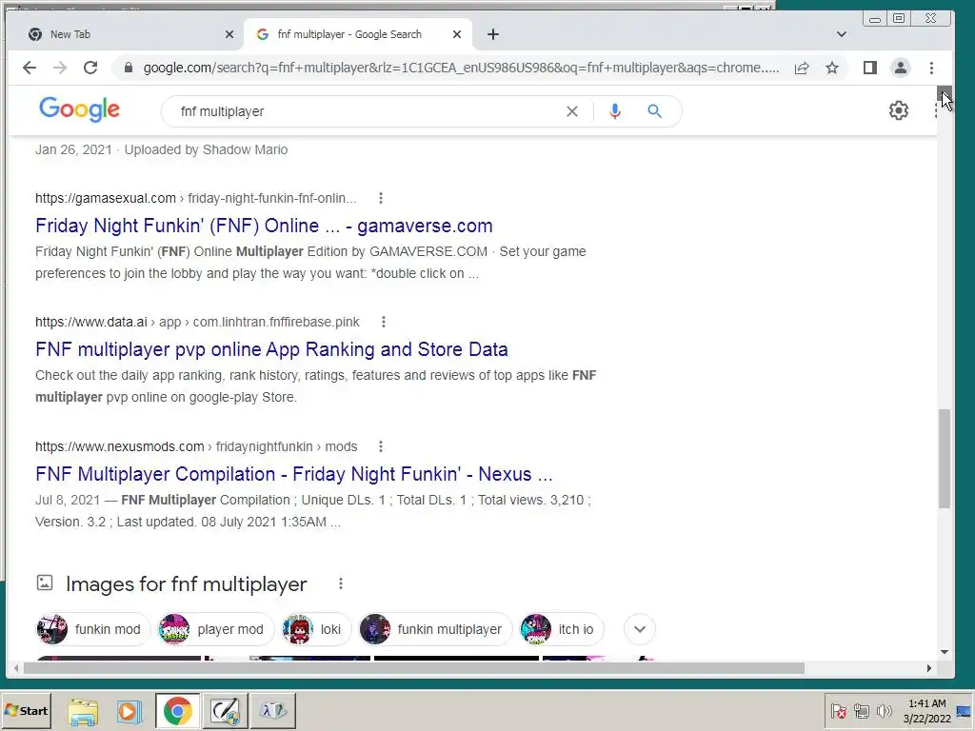Click Chrome icon in taskbar

178,711
